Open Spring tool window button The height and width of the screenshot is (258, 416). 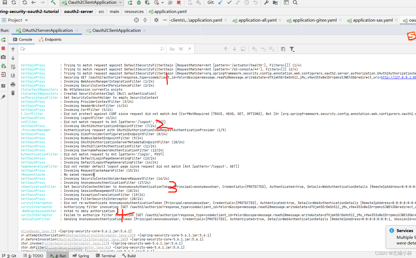pos(81,256)
